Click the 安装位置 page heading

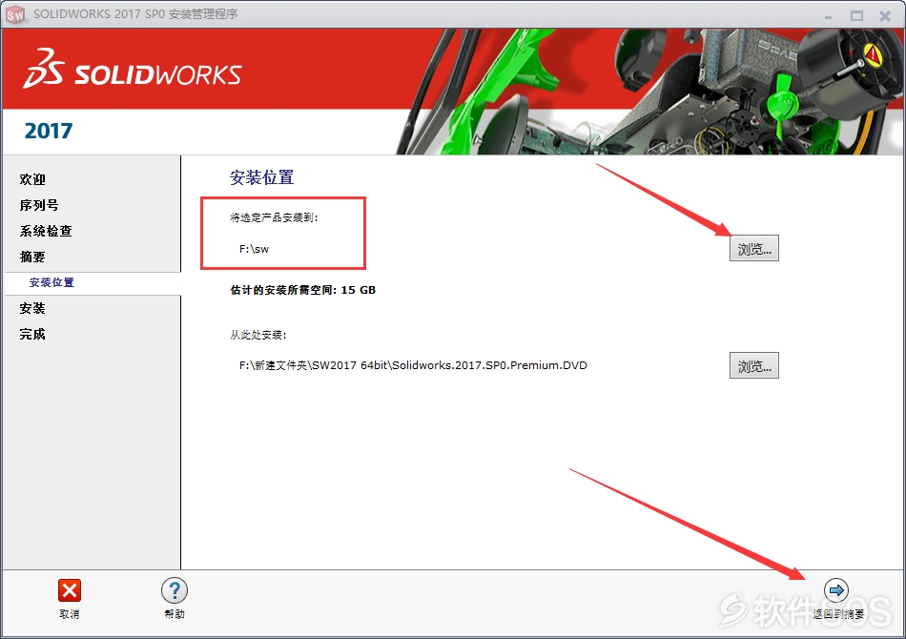coord(261,177)
